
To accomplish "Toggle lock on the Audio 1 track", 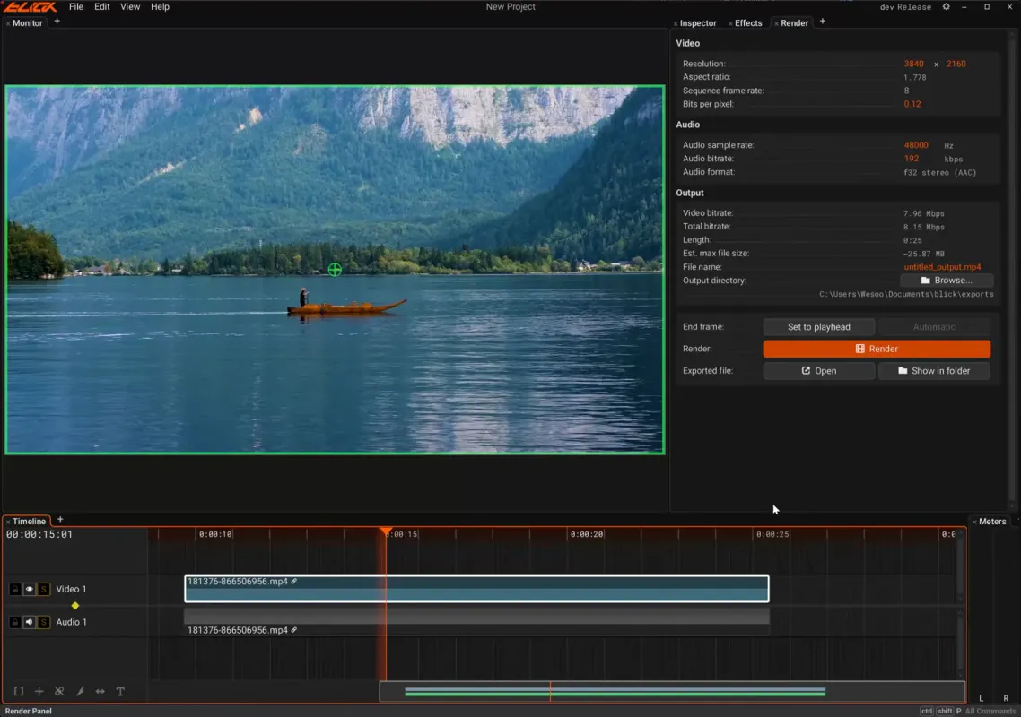I will (x=15, y=622).
